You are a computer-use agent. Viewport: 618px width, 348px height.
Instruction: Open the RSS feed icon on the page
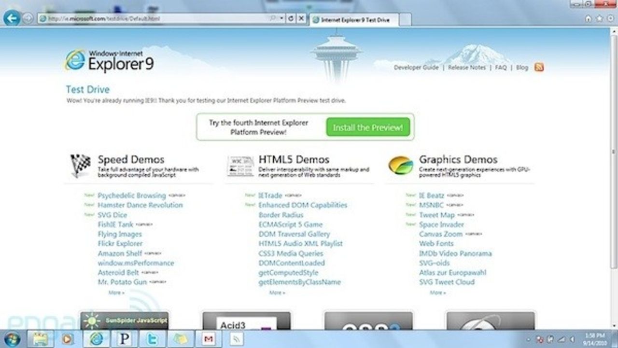538,67
